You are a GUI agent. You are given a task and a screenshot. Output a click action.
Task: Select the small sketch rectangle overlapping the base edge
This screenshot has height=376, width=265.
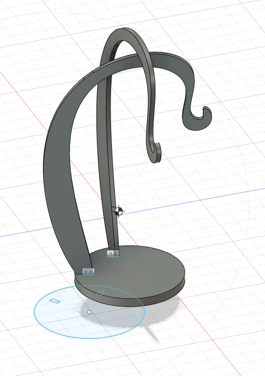pyautogui.click(x=100, y=292)
